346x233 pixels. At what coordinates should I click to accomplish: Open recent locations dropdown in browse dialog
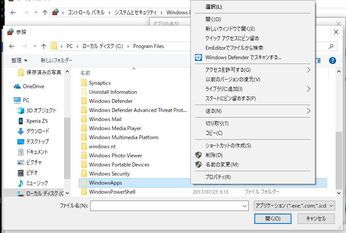[x=35, y=46]
